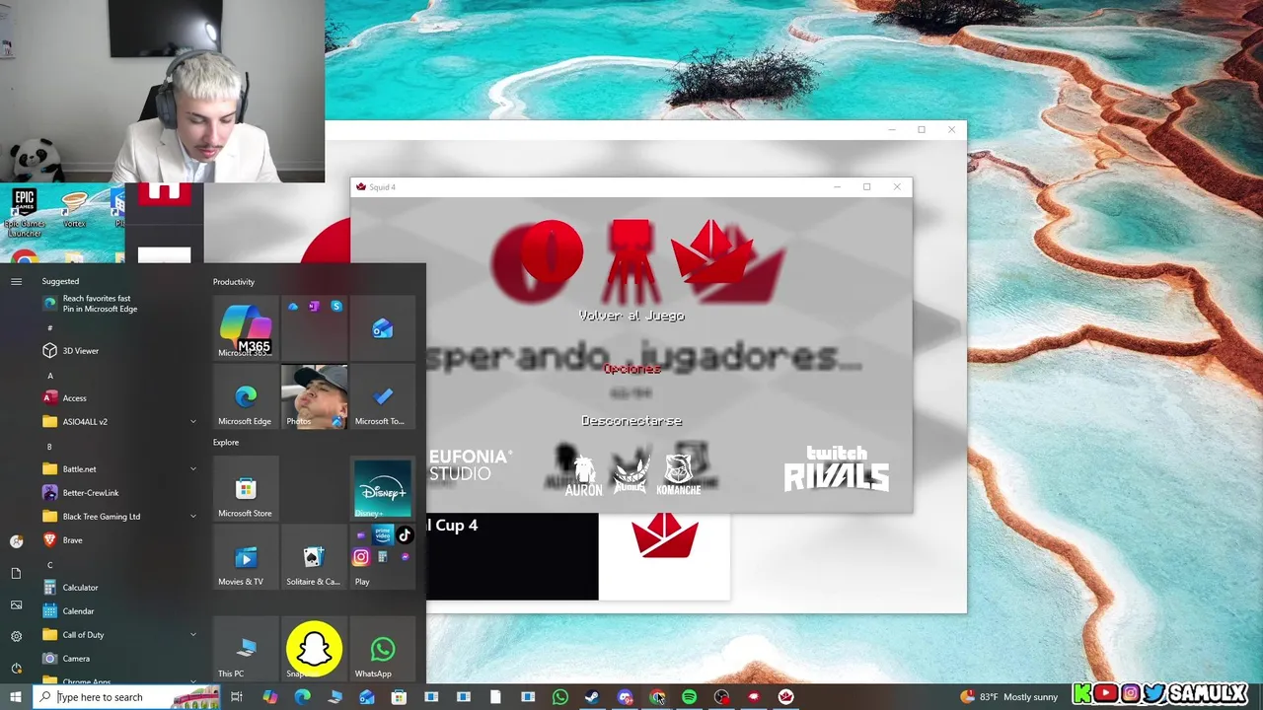Open Outlook from the taskbar

pos(366,697)
